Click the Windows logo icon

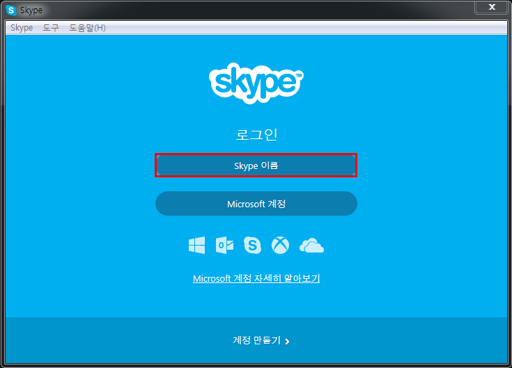click(x=197, y=245)
